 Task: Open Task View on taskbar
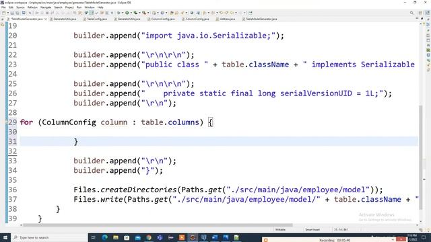click(x=93, y=237)
